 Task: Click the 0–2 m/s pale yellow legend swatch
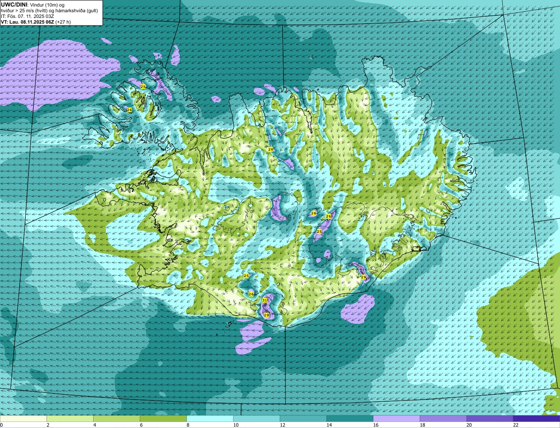click(23, 418)
